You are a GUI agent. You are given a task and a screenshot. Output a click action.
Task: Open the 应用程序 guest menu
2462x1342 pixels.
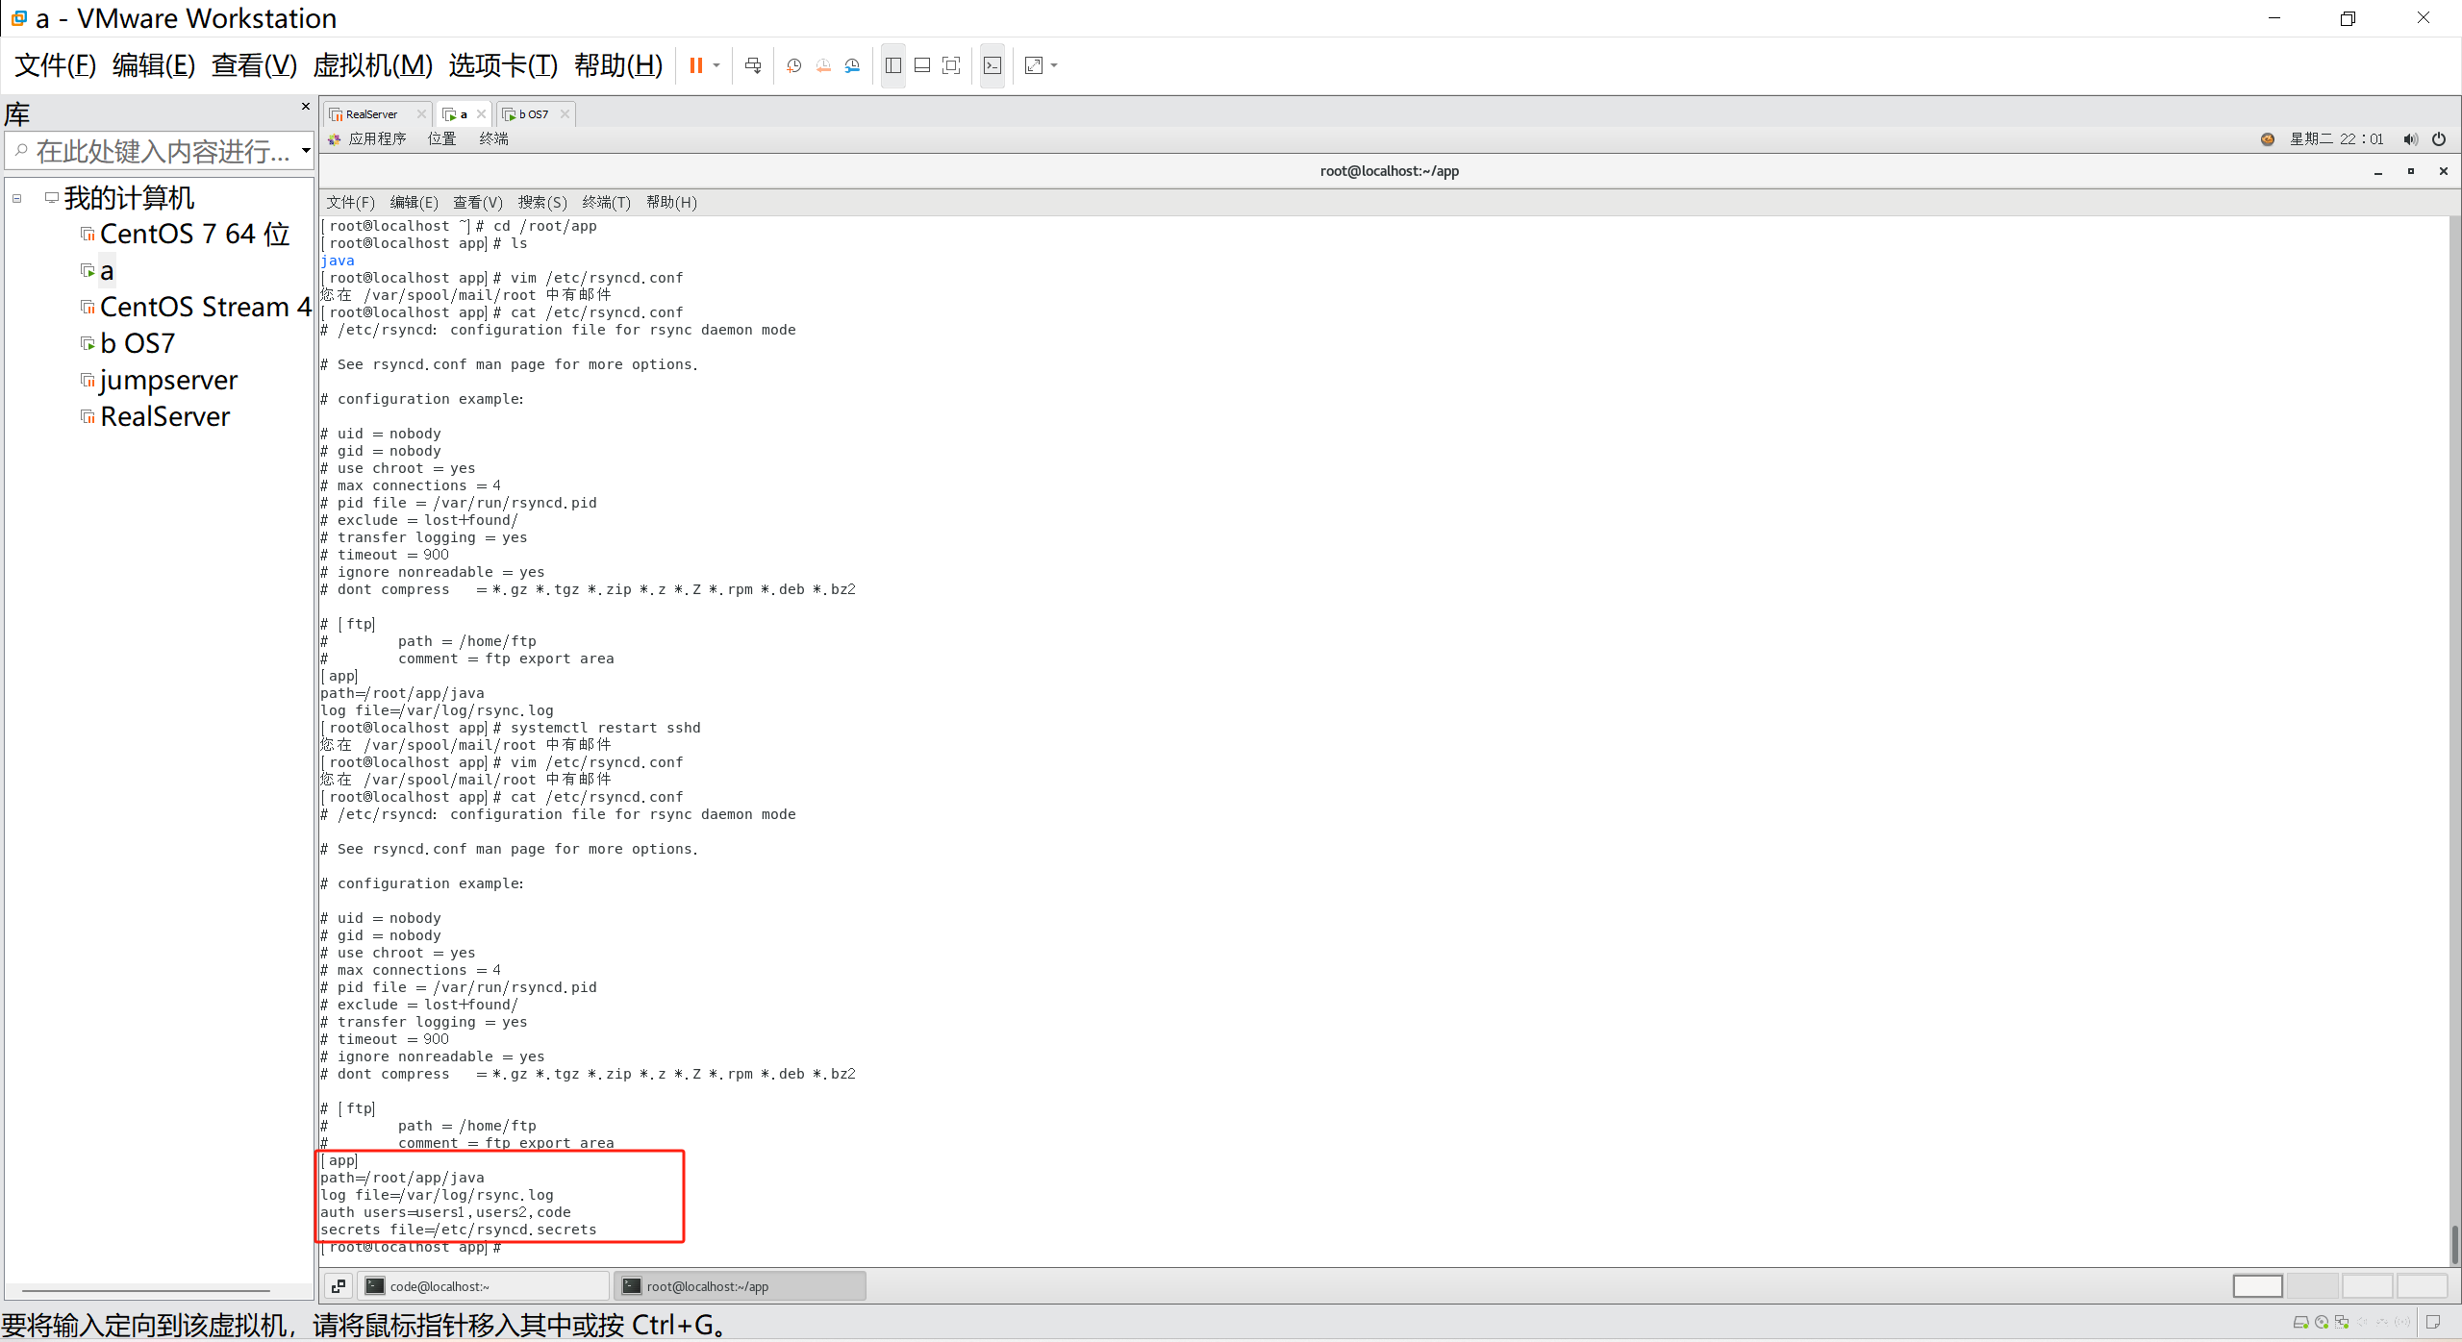coord(376,139)
